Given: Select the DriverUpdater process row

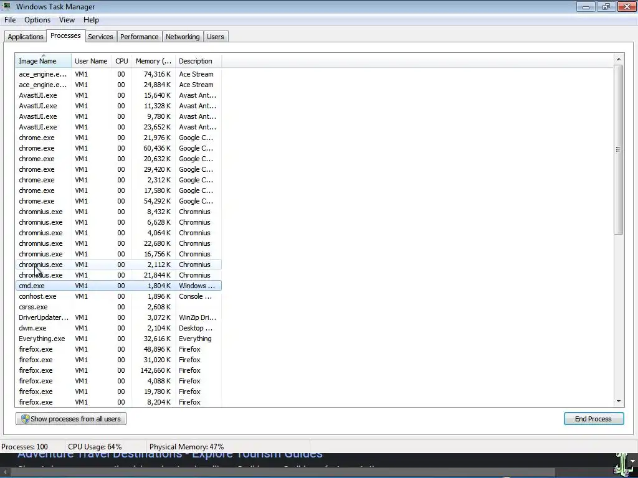Looking at the screenshot, I should [118, 317].
